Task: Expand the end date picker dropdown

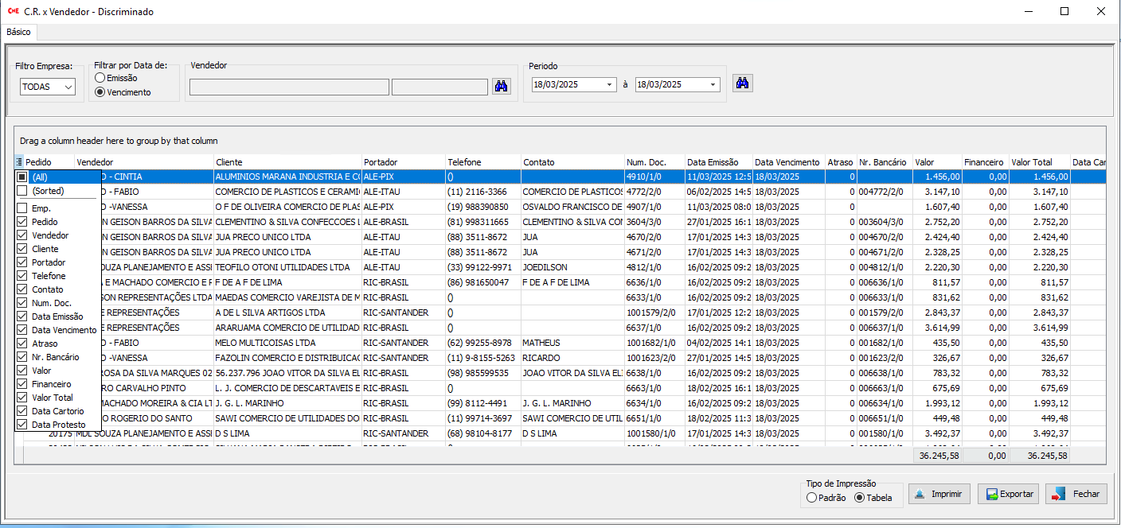Action: tap(713, 85)
